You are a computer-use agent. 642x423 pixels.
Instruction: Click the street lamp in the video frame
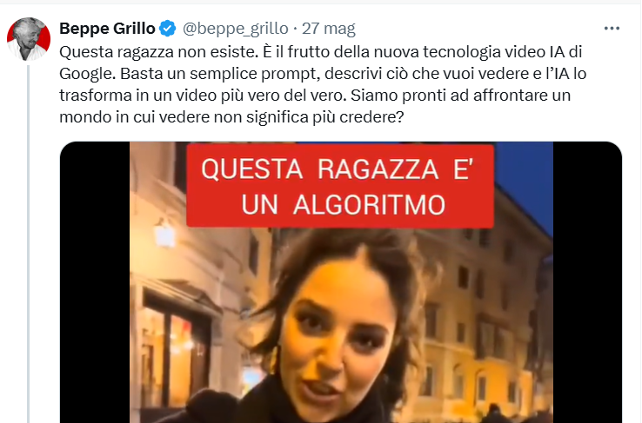tap(164, 234)
